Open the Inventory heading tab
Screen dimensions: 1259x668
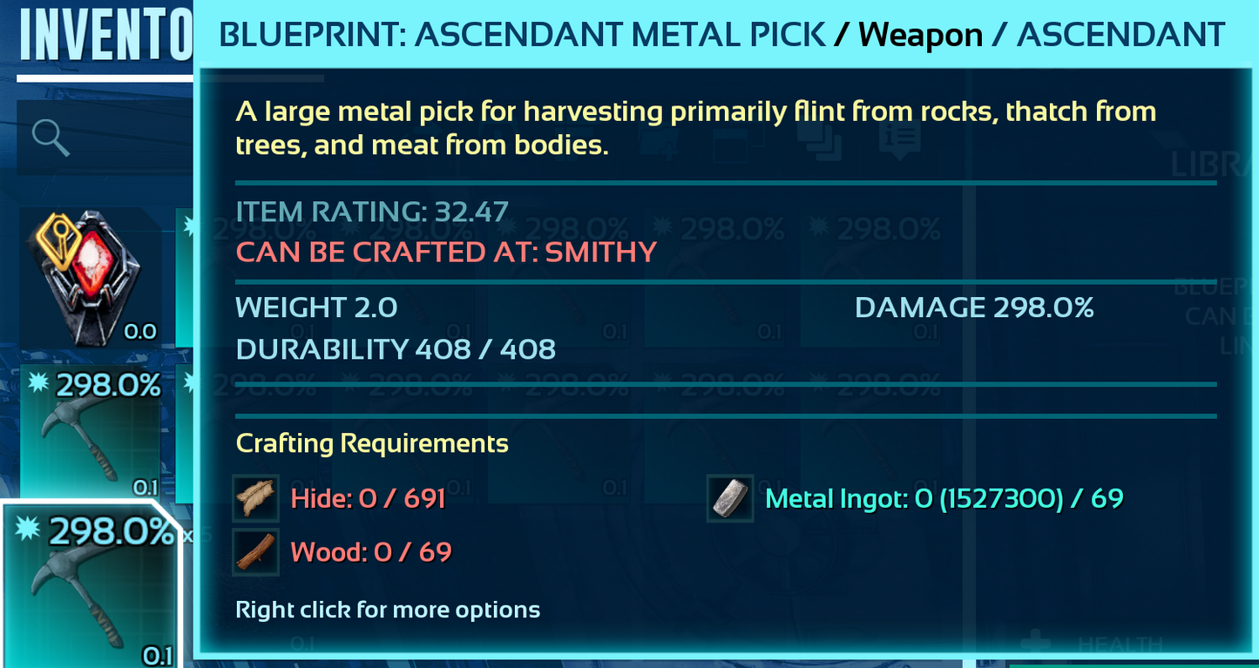(x=105, y=35)
